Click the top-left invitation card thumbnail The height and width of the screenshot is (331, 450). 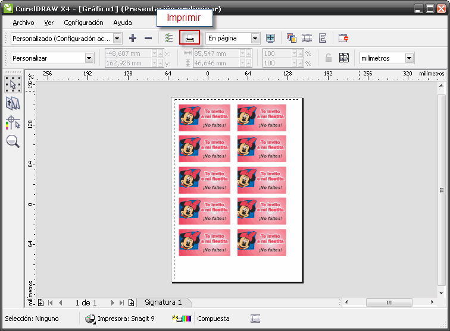pos(204,118)
